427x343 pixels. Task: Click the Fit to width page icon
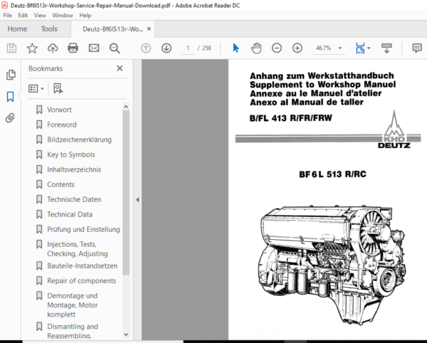tap(360, 48)
